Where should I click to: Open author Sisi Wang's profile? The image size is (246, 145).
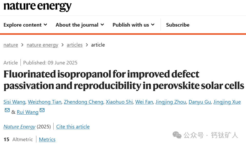tap(14, 102)
